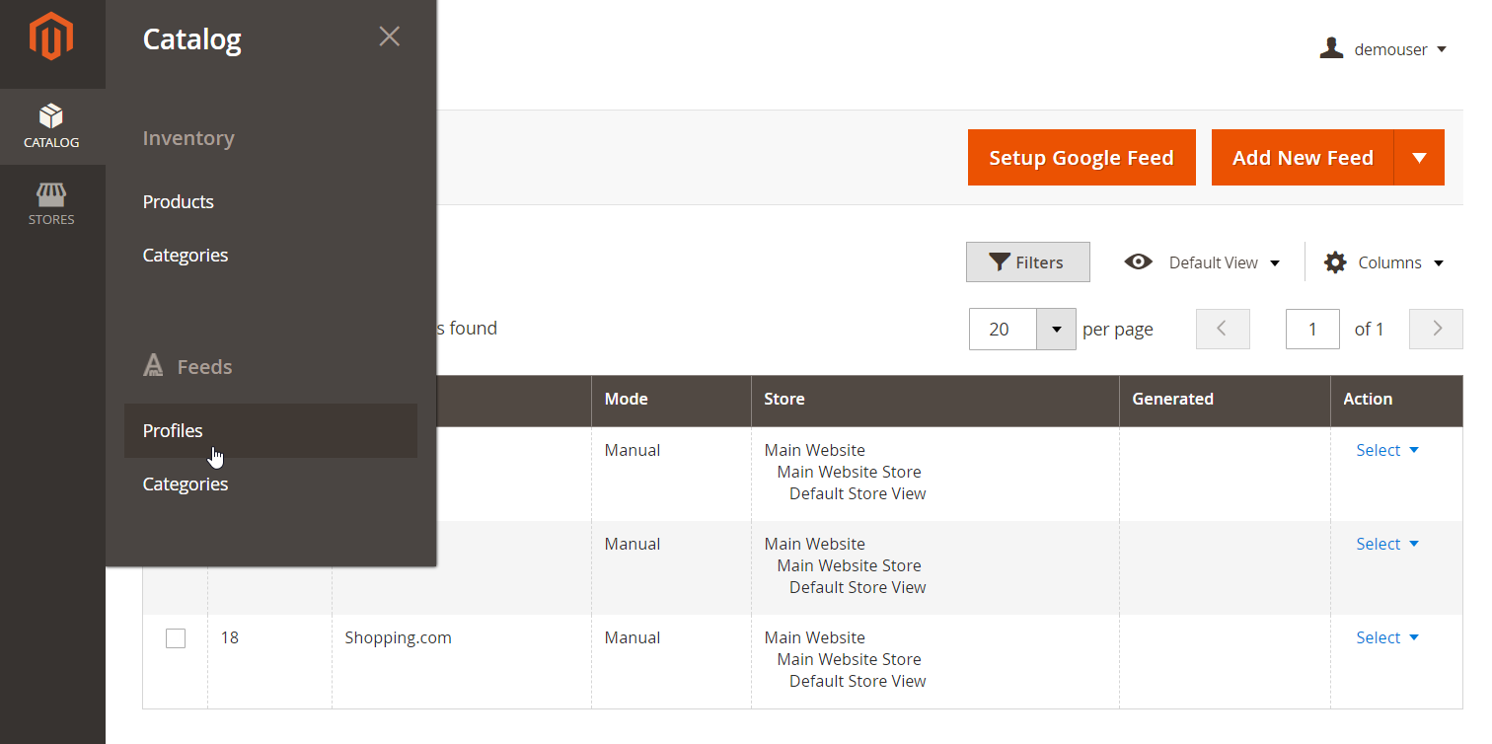Open the per page count dropdown arrow

(x=1056, y=329)
